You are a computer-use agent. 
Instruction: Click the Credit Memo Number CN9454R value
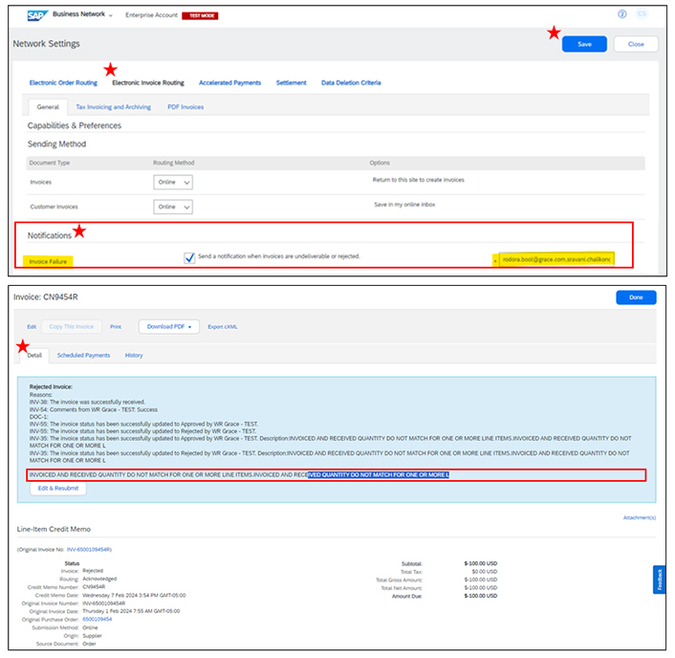[x=94, y=587]
